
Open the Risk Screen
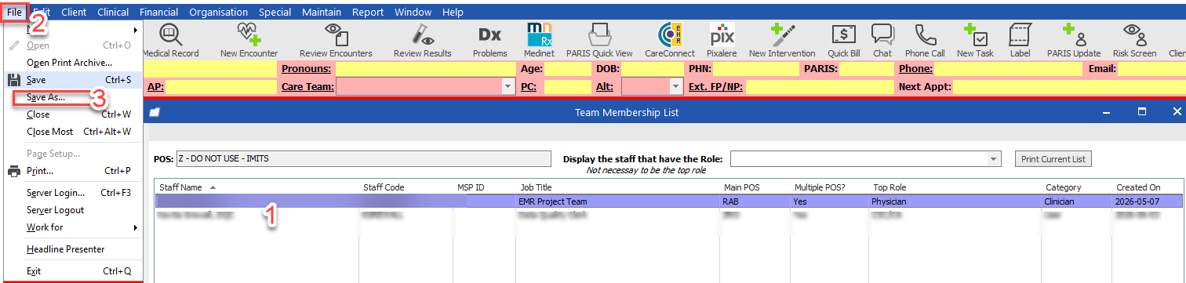tap(1134, 41)
